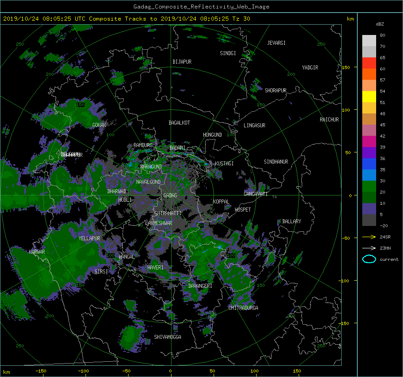Click the km label at bottom-left corner
Screen dimensions: 403x377
[7, 372]
